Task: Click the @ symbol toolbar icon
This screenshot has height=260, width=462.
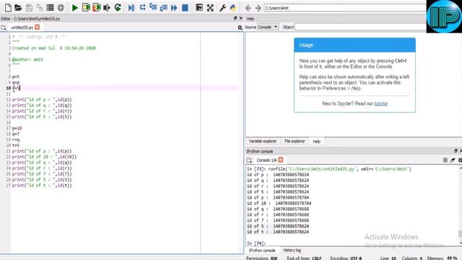Action: click(61, 8)
